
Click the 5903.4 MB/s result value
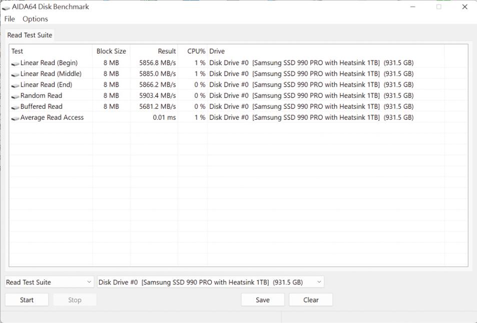click(x=158, y=96)
